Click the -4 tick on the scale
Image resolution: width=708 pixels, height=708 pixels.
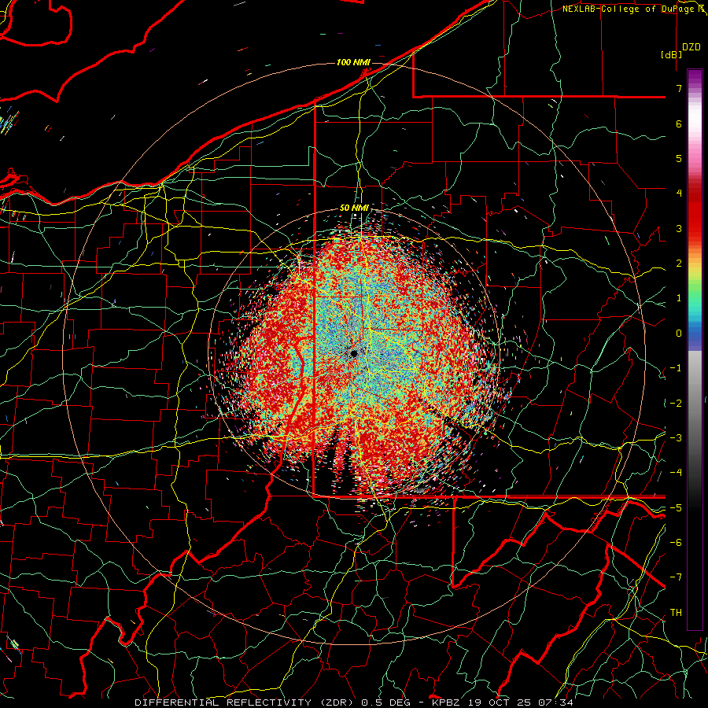tap(676, 473)
